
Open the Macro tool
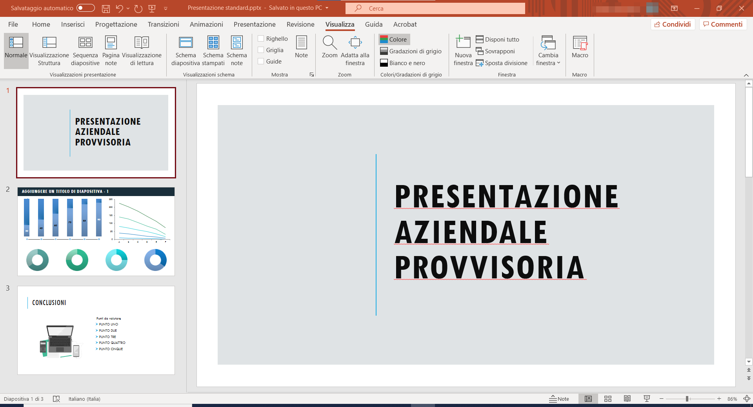580,47
